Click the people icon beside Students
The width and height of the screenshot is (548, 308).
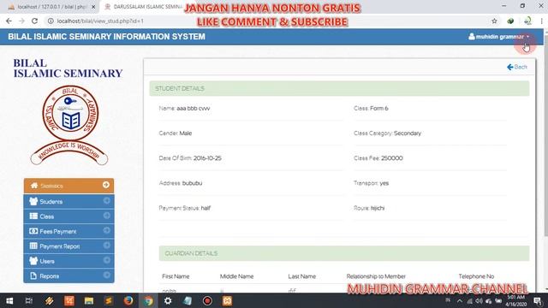click(33, 201)
